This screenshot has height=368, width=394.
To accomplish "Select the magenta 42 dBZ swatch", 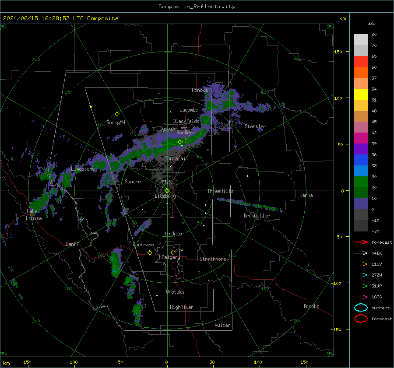I will coord(361,138).
